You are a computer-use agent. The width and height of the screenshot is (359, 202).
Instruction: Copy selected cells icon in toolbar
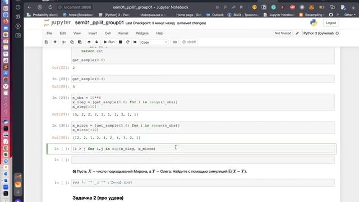(x=72, y=42)
